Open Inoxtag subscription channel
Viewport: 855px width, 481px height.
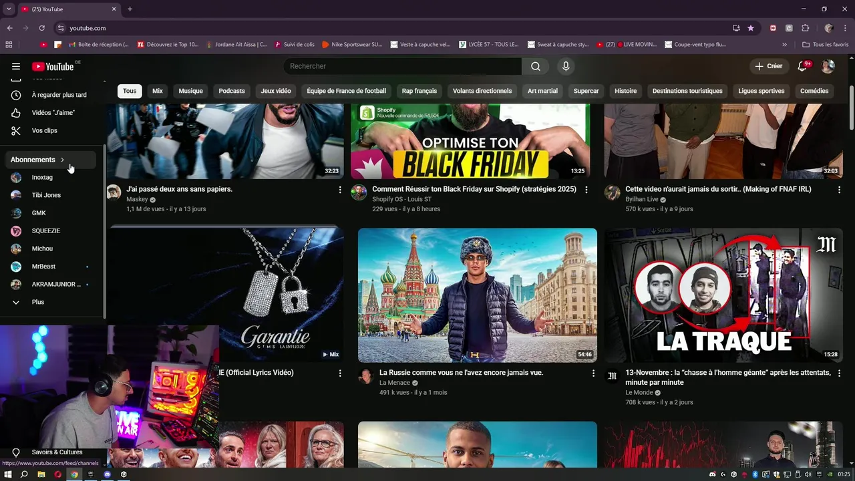(x=52, y=178)
